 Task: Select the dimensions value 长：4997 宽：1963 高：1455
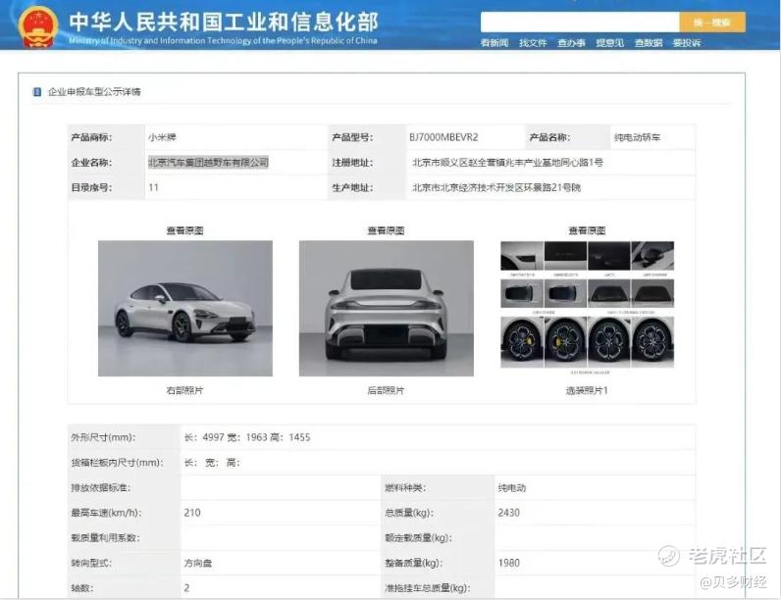[x=247, y=437]
